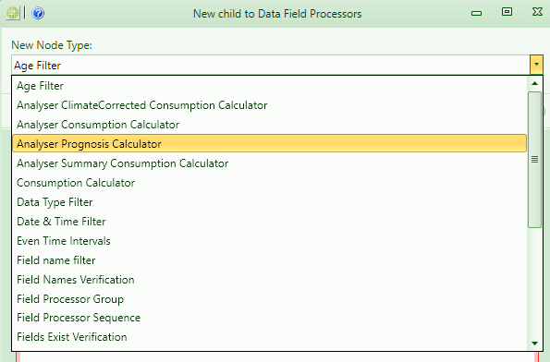
Task: Collapse the New Node Type dropdown arrow
Action: coord(536,65)
